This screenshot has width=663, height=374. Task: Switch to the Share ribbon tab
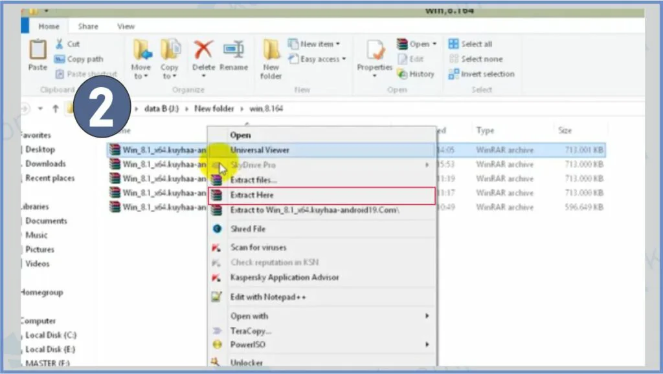[88, 26]
